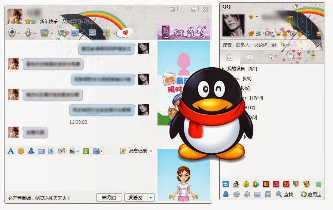Open the JD shopping icon
This screenshot has width=333, height=210.
point(276,184)
